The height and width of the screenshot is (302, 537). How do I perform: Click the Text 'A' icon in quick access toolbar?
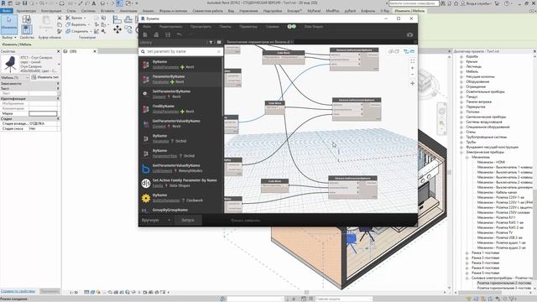[93, 3]
